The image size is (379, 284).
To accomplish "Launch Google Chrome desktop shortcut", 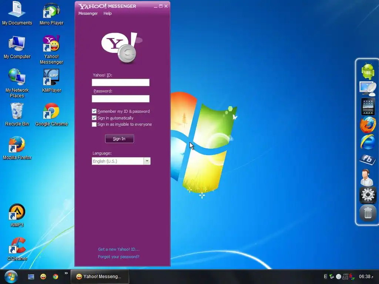I will 51,114.
